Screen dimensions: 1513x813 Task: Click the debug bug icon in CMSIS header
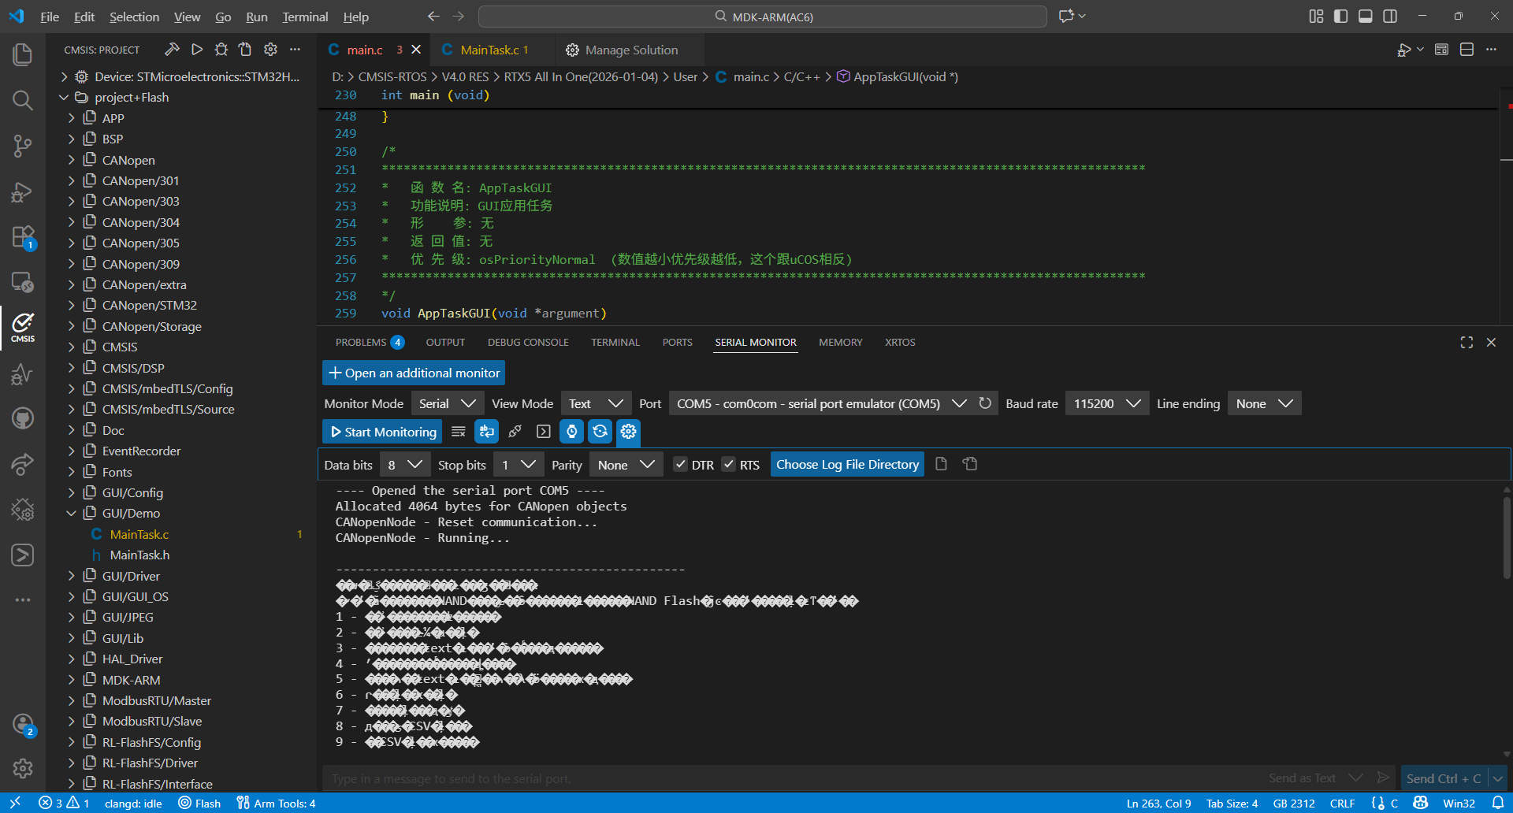221,50
